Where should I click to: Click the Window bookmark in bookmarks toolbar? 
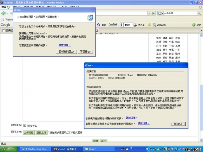point(7,20)
